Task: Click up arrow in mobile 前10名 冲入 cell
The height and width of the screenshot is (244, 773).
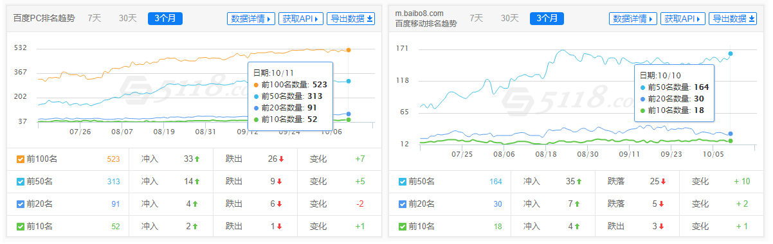Action: [x=577, y=227]
